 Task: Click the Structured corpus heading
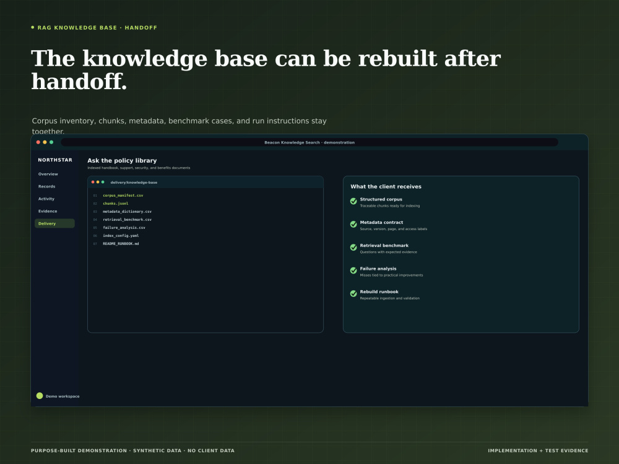click(x=381, y=199)
